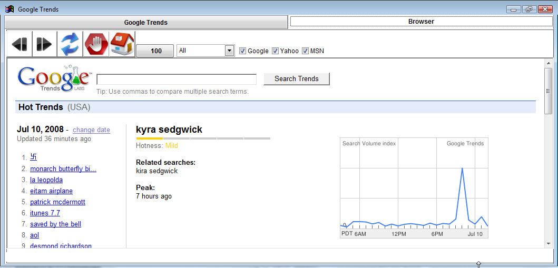
Task: Click the Search Trends button
Action: click(297, 79)
